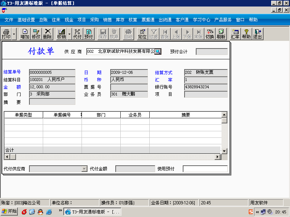Open the 票据通 menu
The image size is (290, 217).
[x=148, y=20]
